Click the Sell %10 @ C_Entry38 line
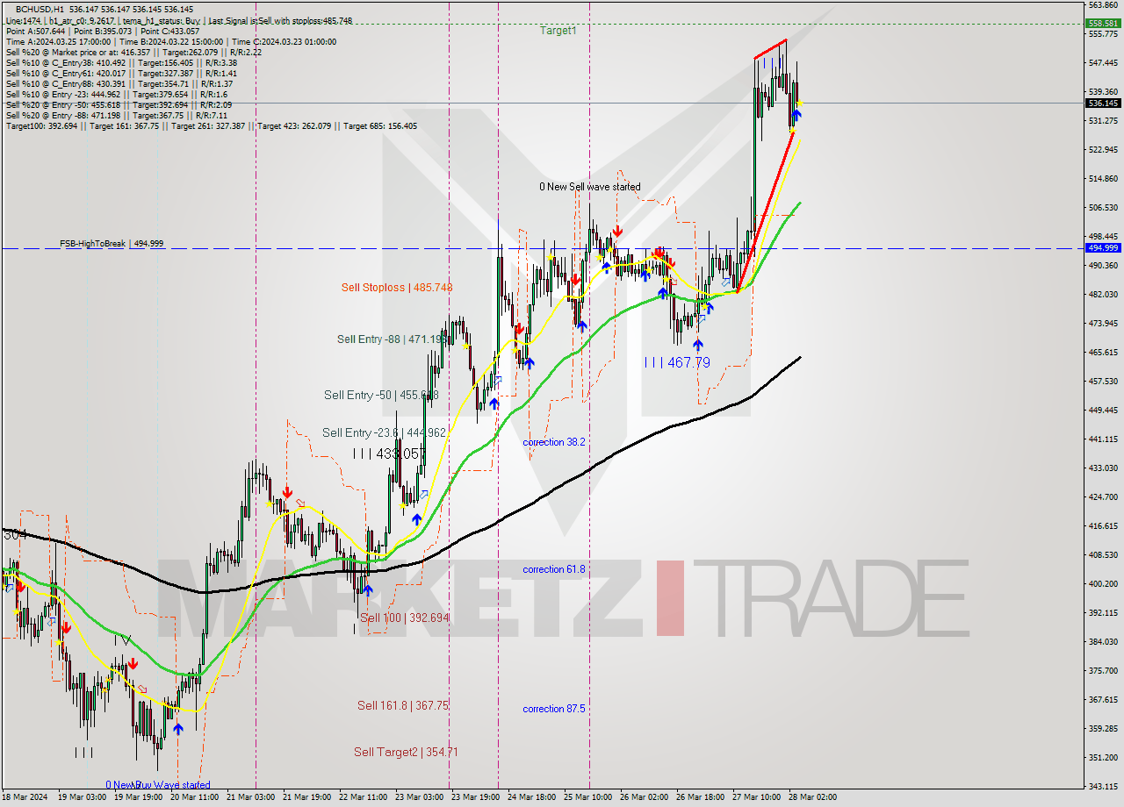The height and width of the screenshot is (807, 1124). 120,62
